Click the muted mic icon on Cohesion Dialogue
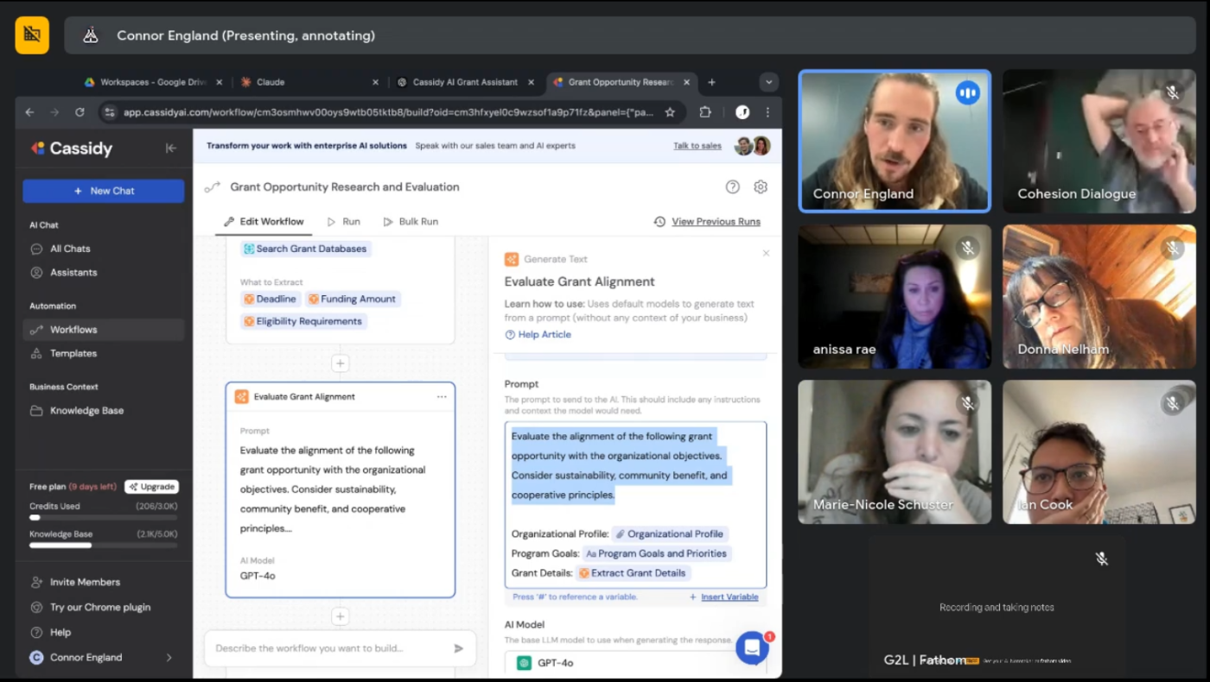 (x=1173, y=92)
